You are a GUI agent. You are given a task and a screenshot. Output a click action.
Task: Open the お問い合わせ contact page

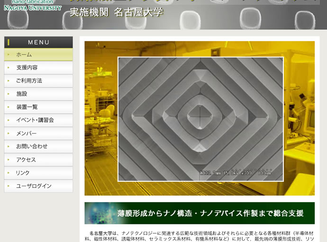pyautogui.click(x=32, y=146)
